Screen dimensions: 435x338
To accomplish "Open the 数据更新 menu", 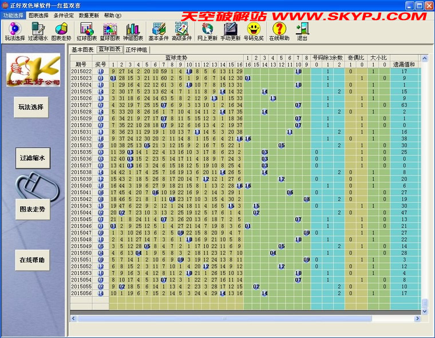I will (89, 15).
